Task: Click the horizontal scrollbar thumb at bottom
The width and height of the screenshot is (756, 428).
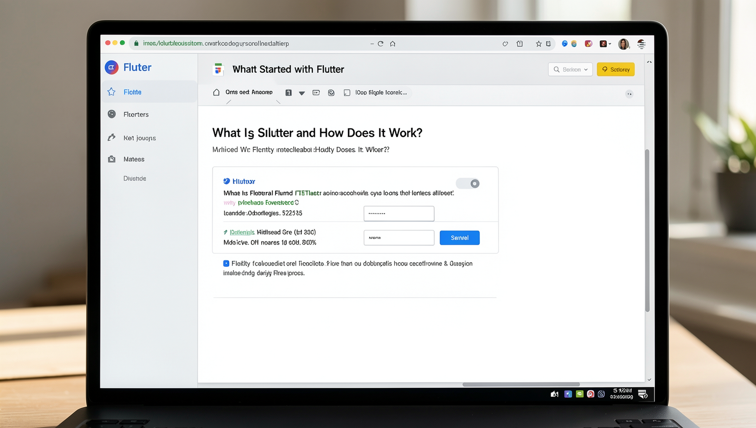Action: pyautogui.click(x=521, y=385)
